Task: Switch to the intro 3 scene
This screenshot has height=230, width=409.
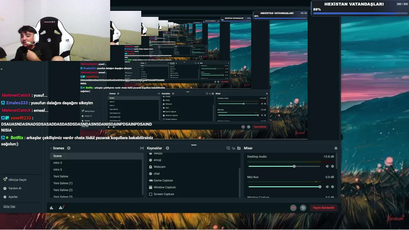Action: click(96, 163)
